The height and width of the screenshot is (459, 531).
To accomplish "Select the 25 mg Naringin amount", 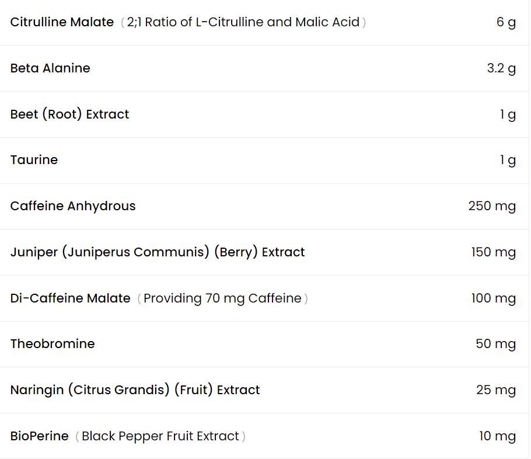I will 496,390.
